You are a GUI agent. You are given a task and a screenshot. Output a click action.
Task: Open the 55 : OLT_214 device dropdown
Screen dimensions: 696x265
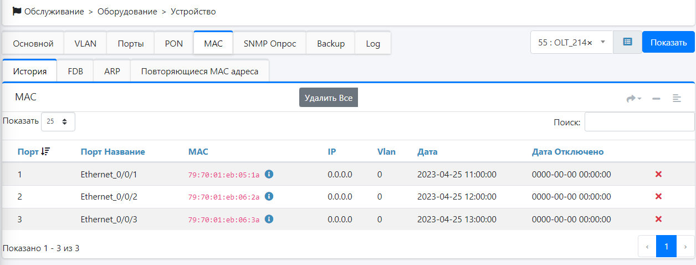coord(571,42)
